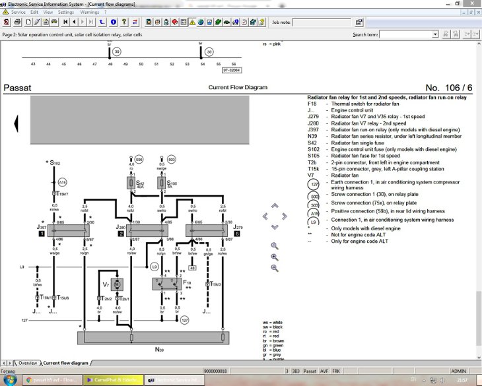Open the Service menu
Image resolution: width=482 pixels, height=386 pixels.
18,12
